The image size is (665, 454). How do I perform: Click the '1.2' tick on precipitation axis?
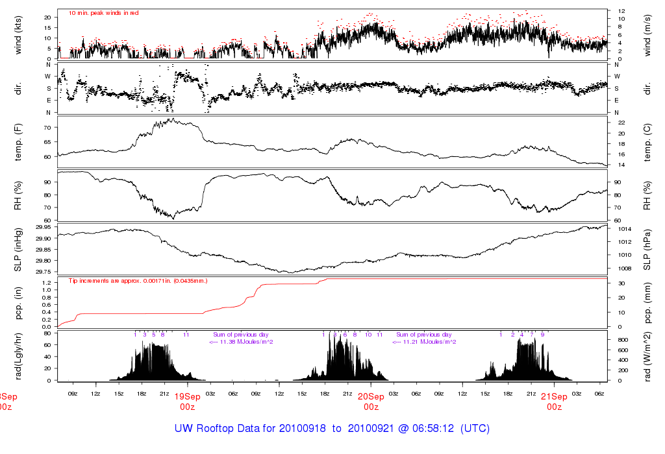(x=47, y=283)
